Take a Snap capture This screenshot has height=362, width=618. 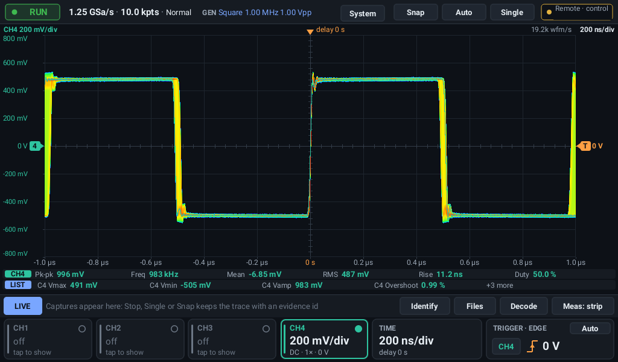(x=415, y=13)
